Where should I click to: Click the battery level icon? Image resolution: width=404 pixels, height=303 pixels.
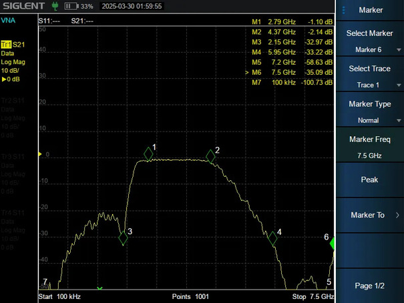click(71, 6)
